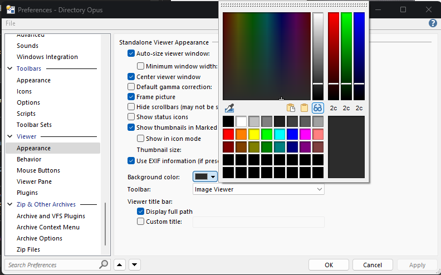Click the paste color clipboard icon
The image size is (441, 275).
coord(305,108)
